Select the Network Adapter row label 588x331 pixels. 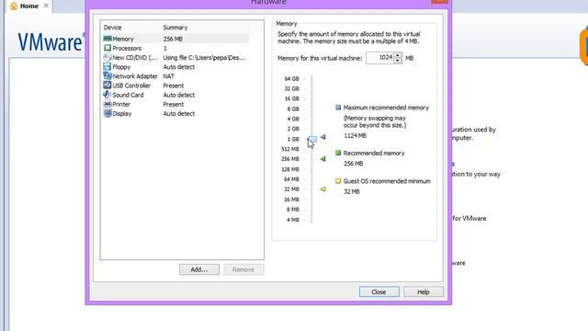click(x=135, y=76)
